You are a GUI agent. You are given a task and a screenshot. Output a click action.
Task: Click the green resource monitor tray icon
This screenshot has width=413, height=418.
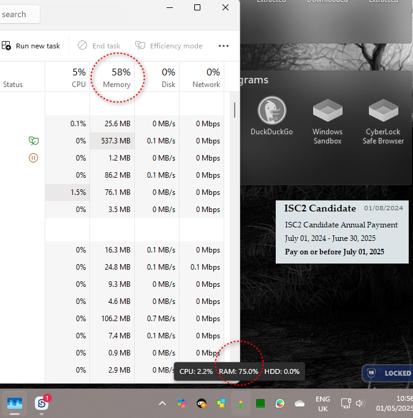pos(241,404)
